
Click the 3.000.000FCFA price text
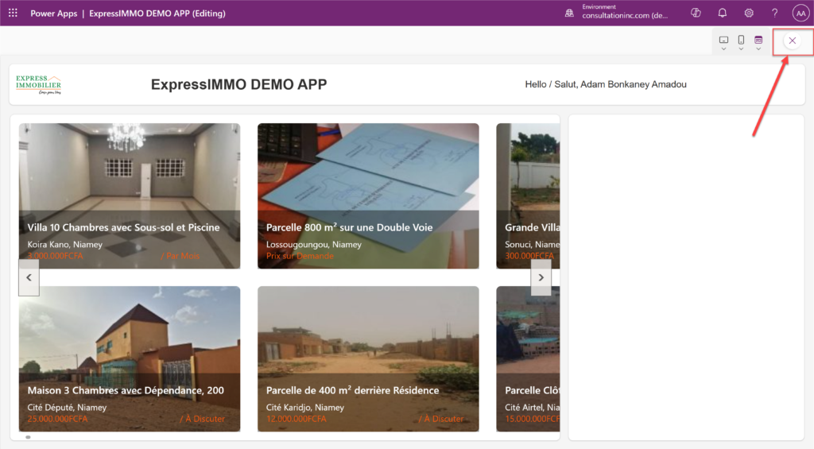(55, 256)
